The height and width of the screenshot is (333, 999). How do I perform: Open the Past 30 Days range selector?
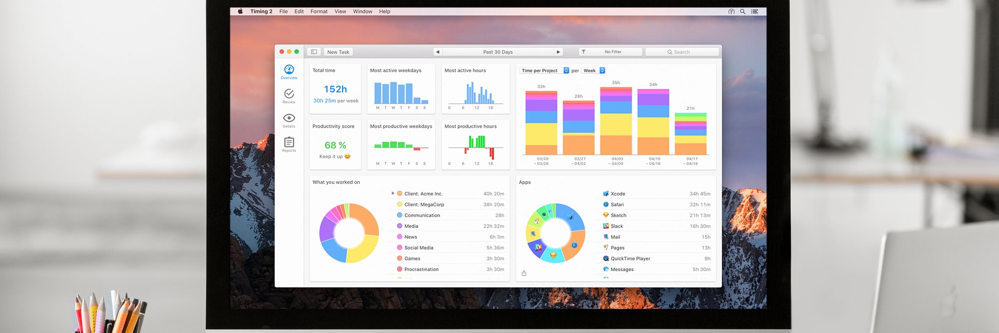click(x=498, y=52)
